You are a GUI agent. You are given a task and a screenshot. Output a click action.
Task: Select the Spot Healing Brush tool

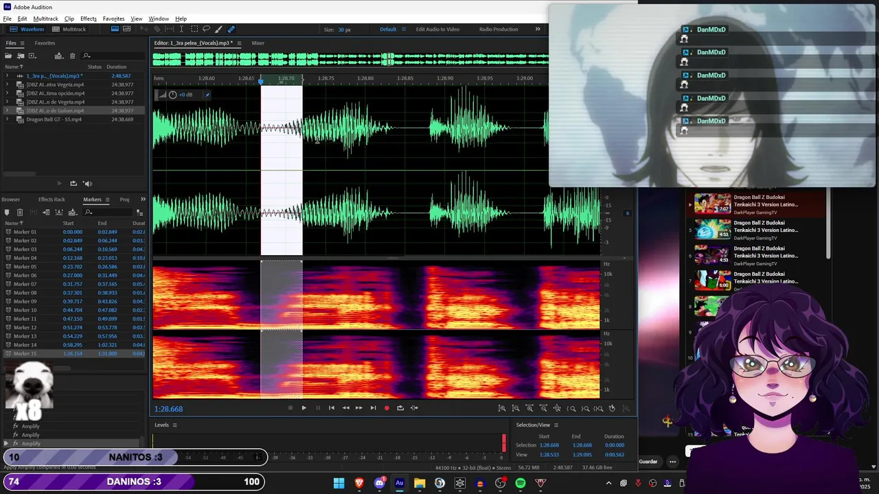pos(231,29)
